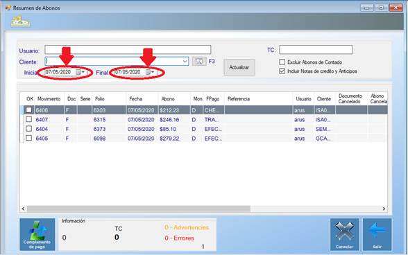Screen dimensions: 408x255
Task: Click the Documento Cancelado column header
Action: 350,99
